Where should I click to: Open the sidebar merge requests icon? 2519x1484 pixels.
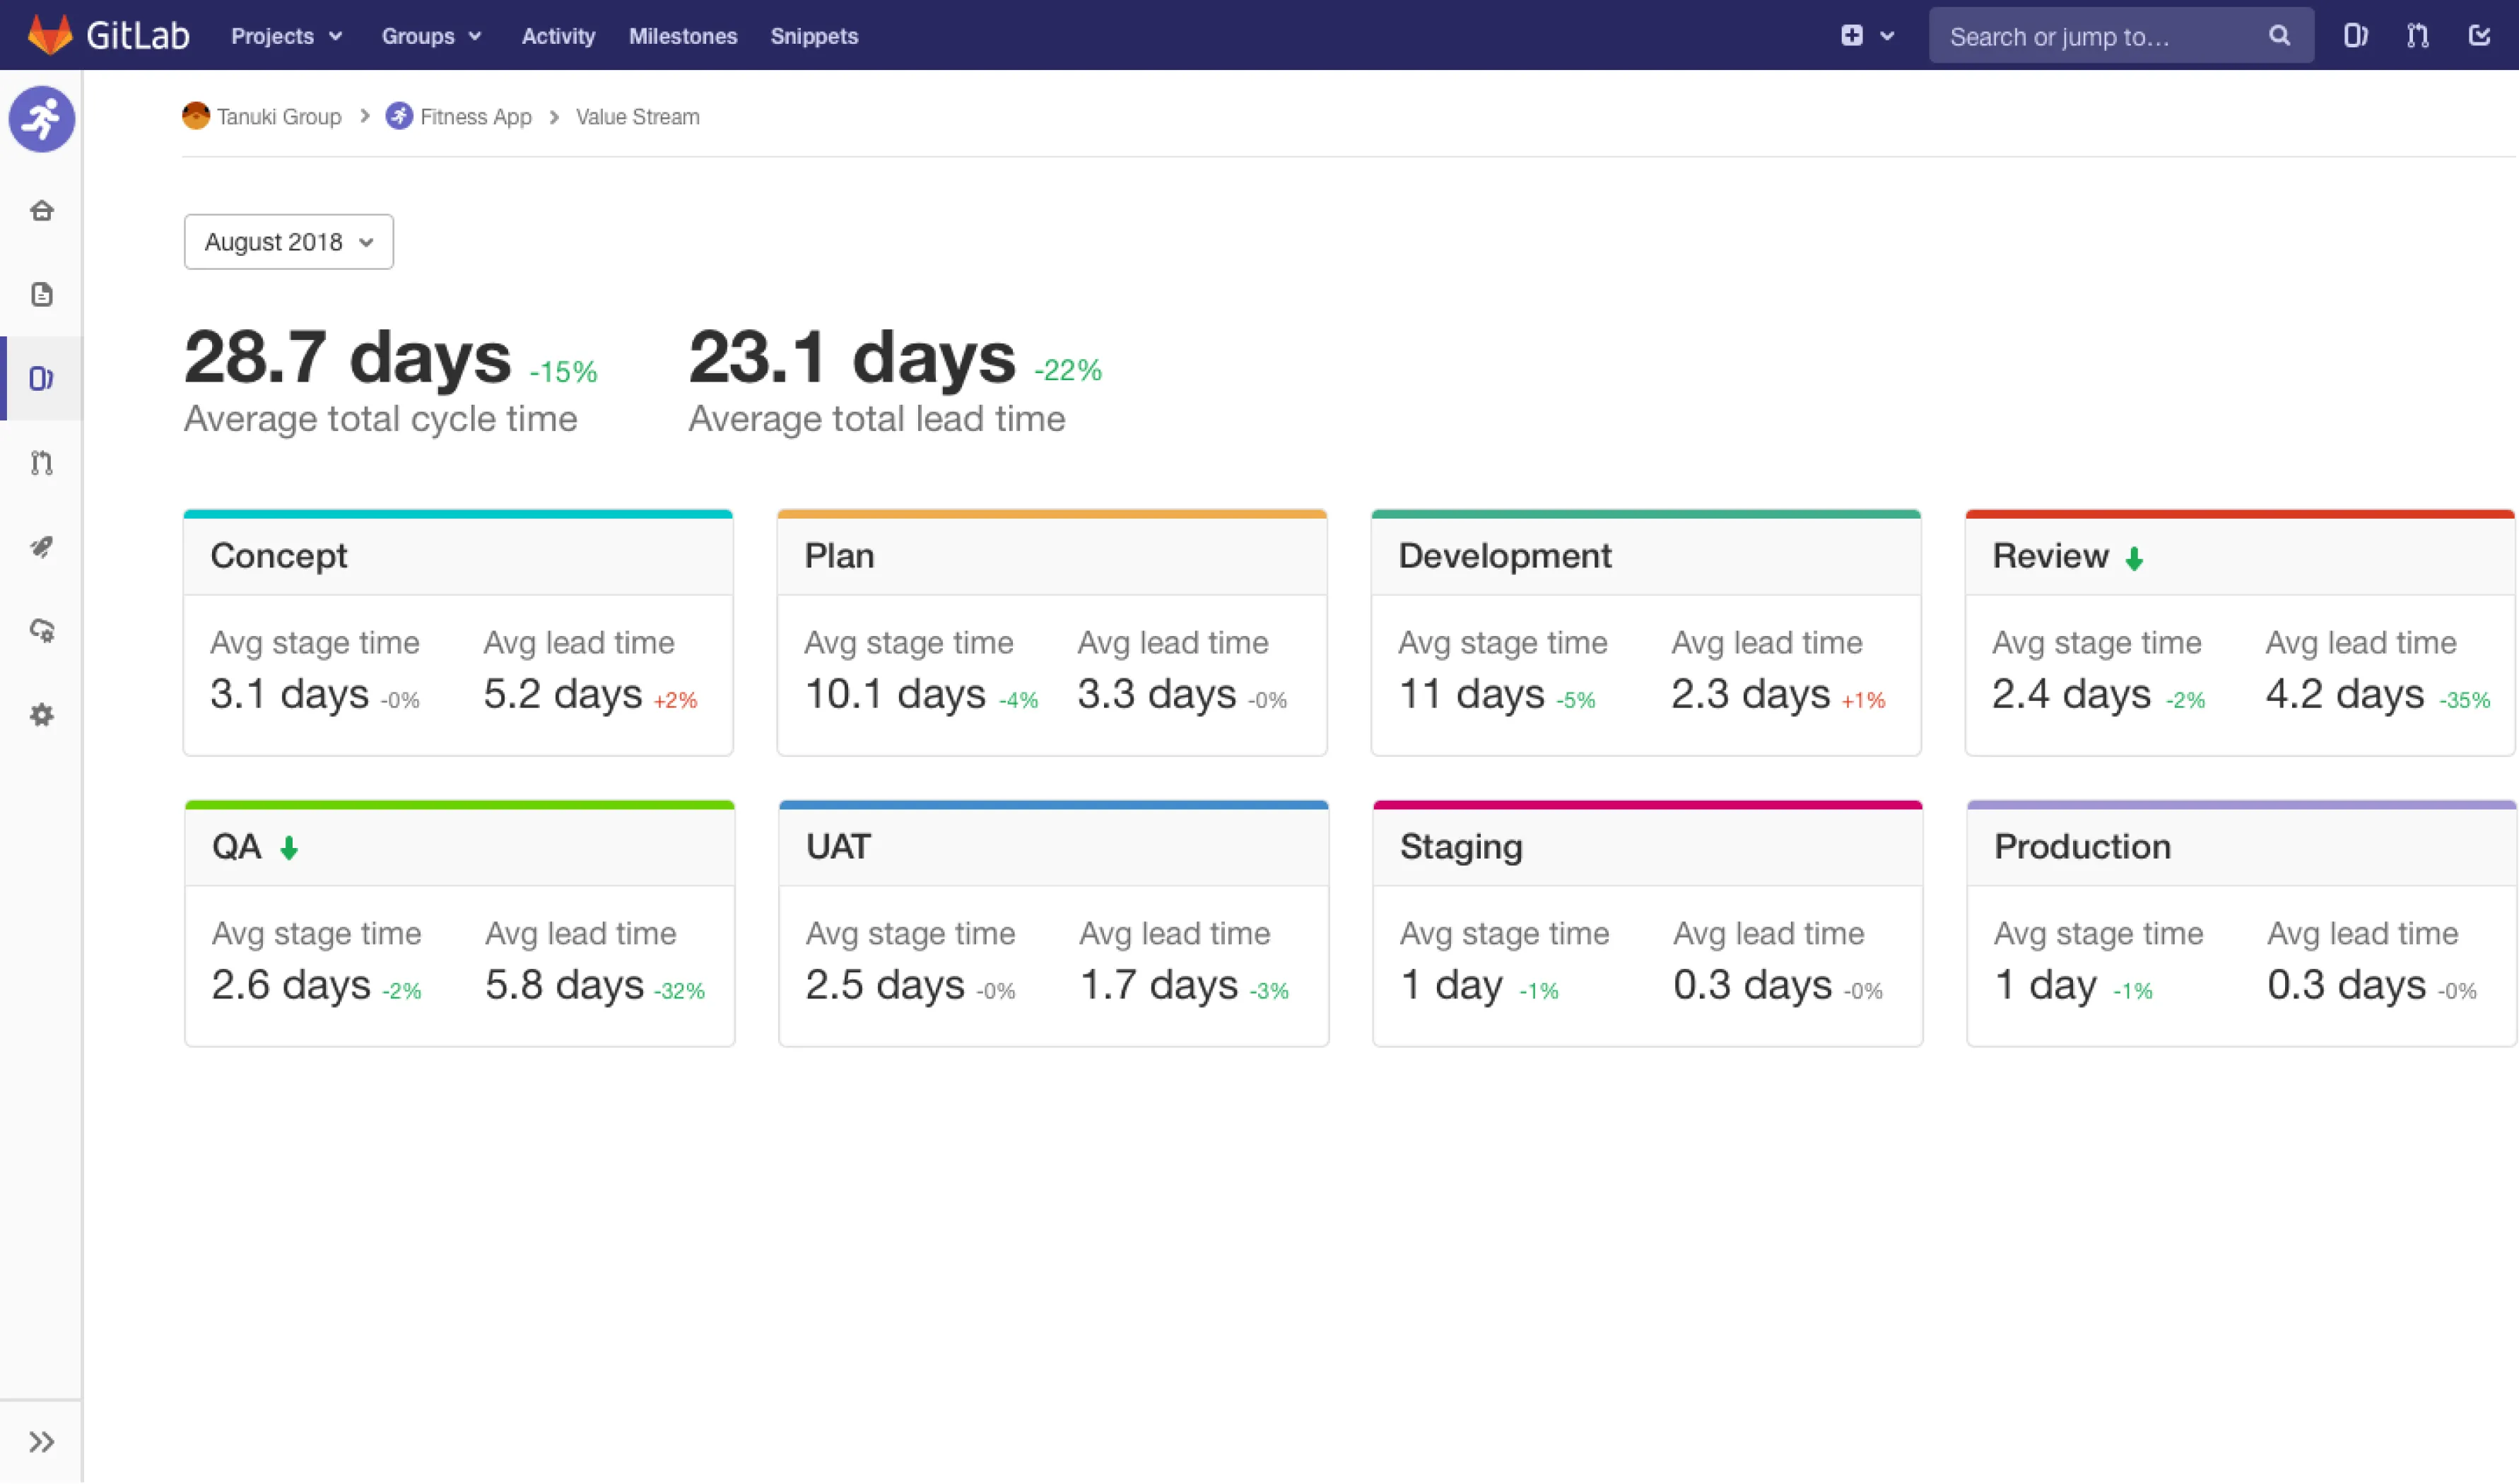coord(42,462)
